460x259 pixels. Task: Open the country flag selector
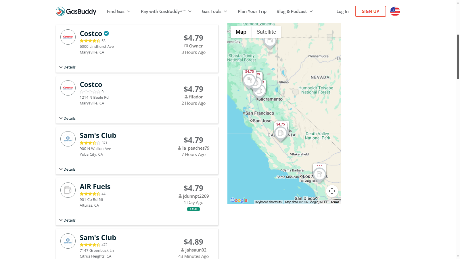(395, 11)
